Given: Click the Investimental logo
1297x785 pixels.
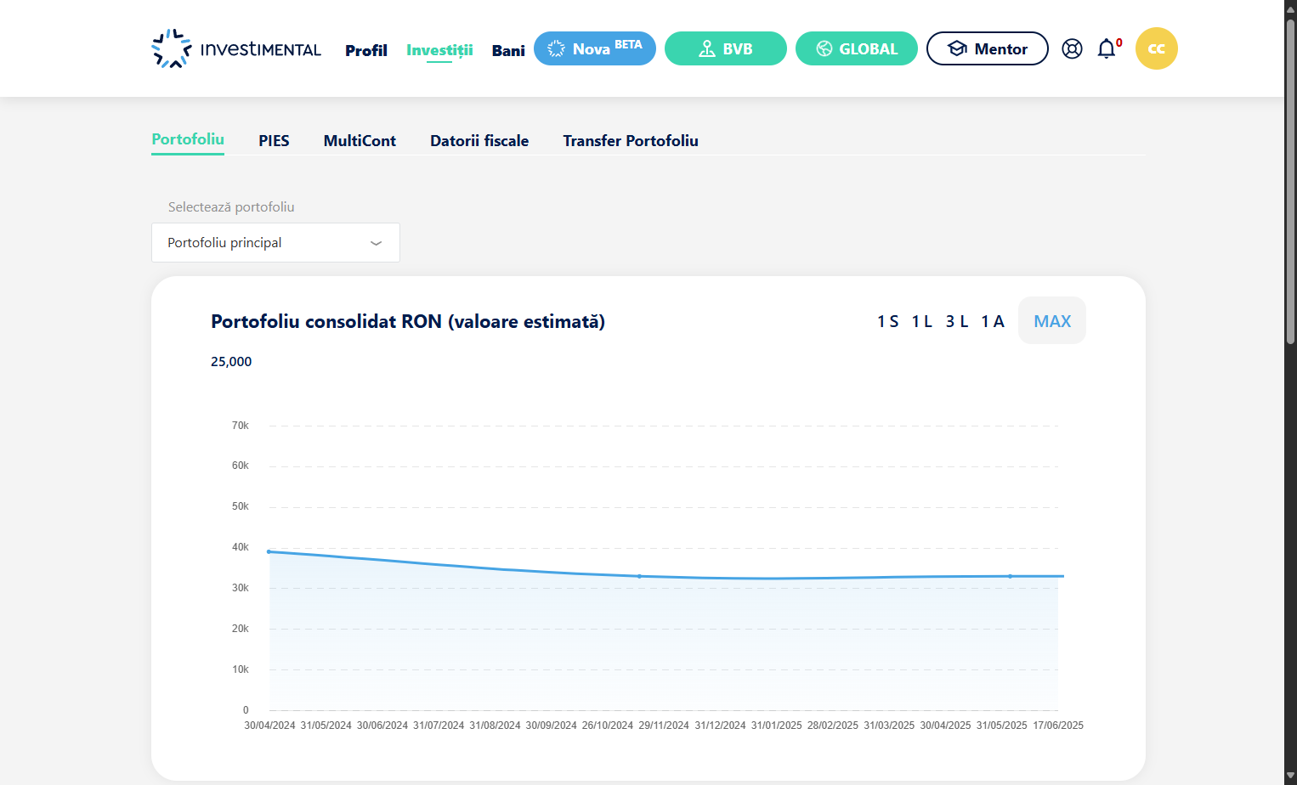Looking at the screenshot, I should (x=236, y=48).
